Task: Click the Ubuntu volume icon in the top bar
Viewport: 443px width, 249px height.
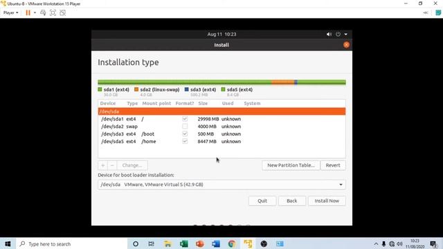Action: coord(329,34)
